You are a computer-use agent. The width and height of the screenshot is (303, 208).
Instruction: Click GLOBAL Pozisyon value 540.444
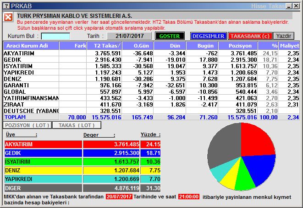(x=246, y=91)
